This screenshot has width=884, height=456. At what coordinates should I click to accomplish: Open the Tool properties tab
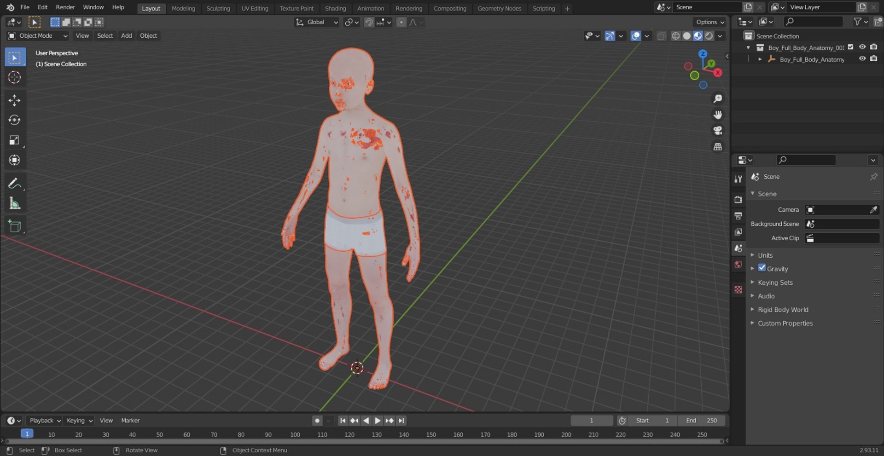point(738,179)
